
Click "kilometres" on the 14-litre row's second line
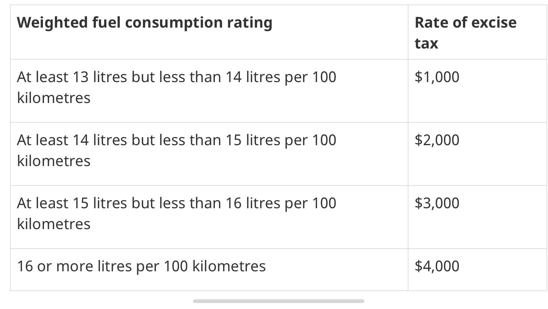point(54,161)
